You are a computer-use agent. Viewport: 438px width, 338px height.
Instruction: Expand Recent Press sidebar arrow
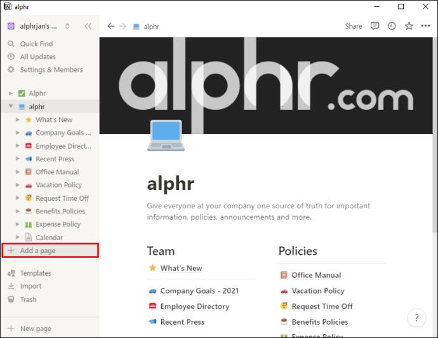point(17,159)
